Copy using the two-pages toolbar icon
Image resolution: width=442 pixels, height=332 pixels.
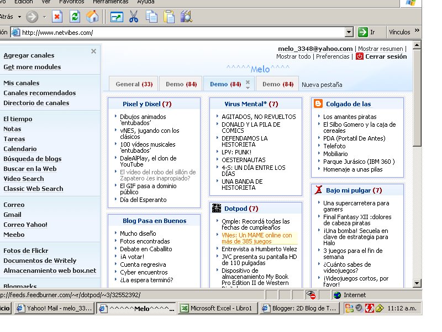pyautogui.click(x=151, y=17)
